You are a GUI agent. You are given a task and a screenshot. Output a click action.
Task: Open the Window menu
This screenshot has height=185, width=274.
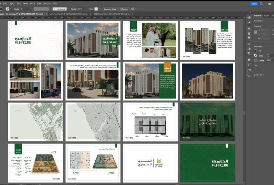[47, 3]
